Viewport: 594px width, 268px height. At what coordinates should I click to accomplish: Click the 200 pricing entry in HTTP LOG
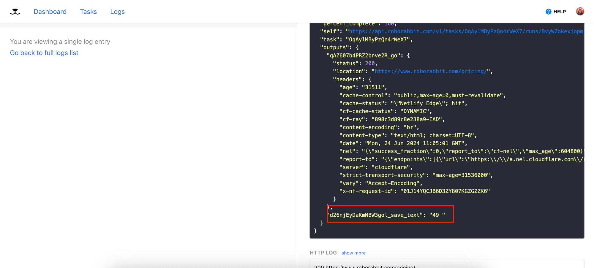[x=365, y=266]
